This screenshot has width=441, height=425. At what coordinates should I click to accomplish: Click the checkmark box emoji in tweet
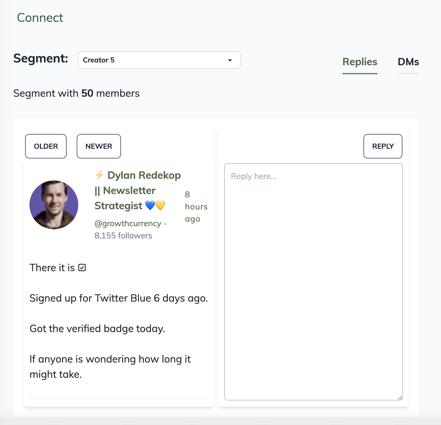pos(82,268)
